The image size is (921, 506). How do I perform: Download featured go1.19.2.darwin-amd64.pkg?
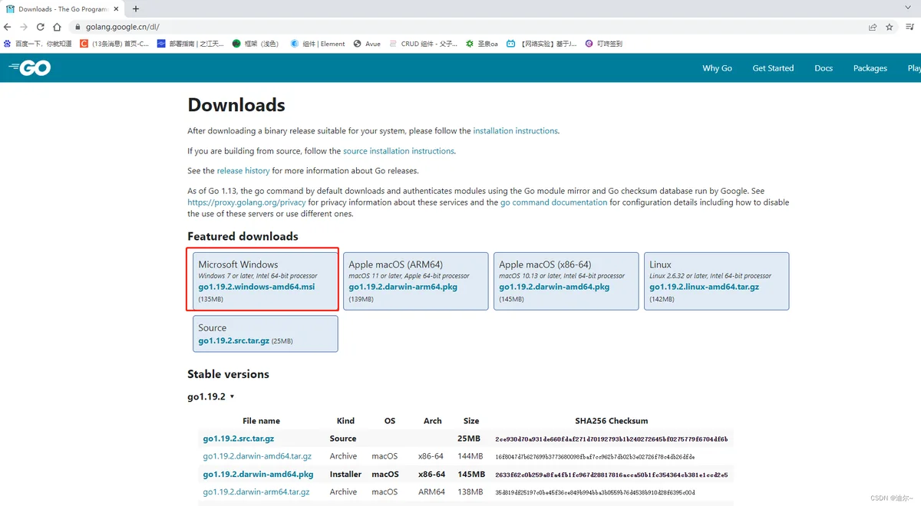point(554,287)
